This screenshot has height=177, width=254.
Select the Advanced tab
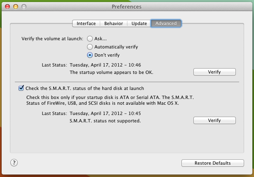(x=166, y=23)
